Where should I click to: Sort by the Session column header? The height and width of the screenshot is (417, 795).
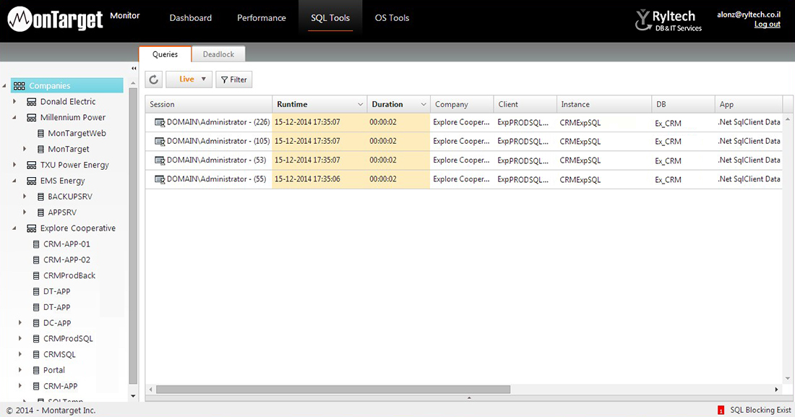209,104
